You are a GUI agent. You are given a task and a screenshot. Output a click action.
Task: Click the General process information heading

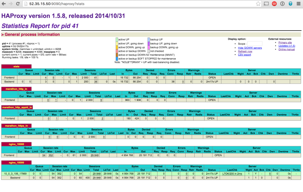pyautogui.click(x=32, y=34)
